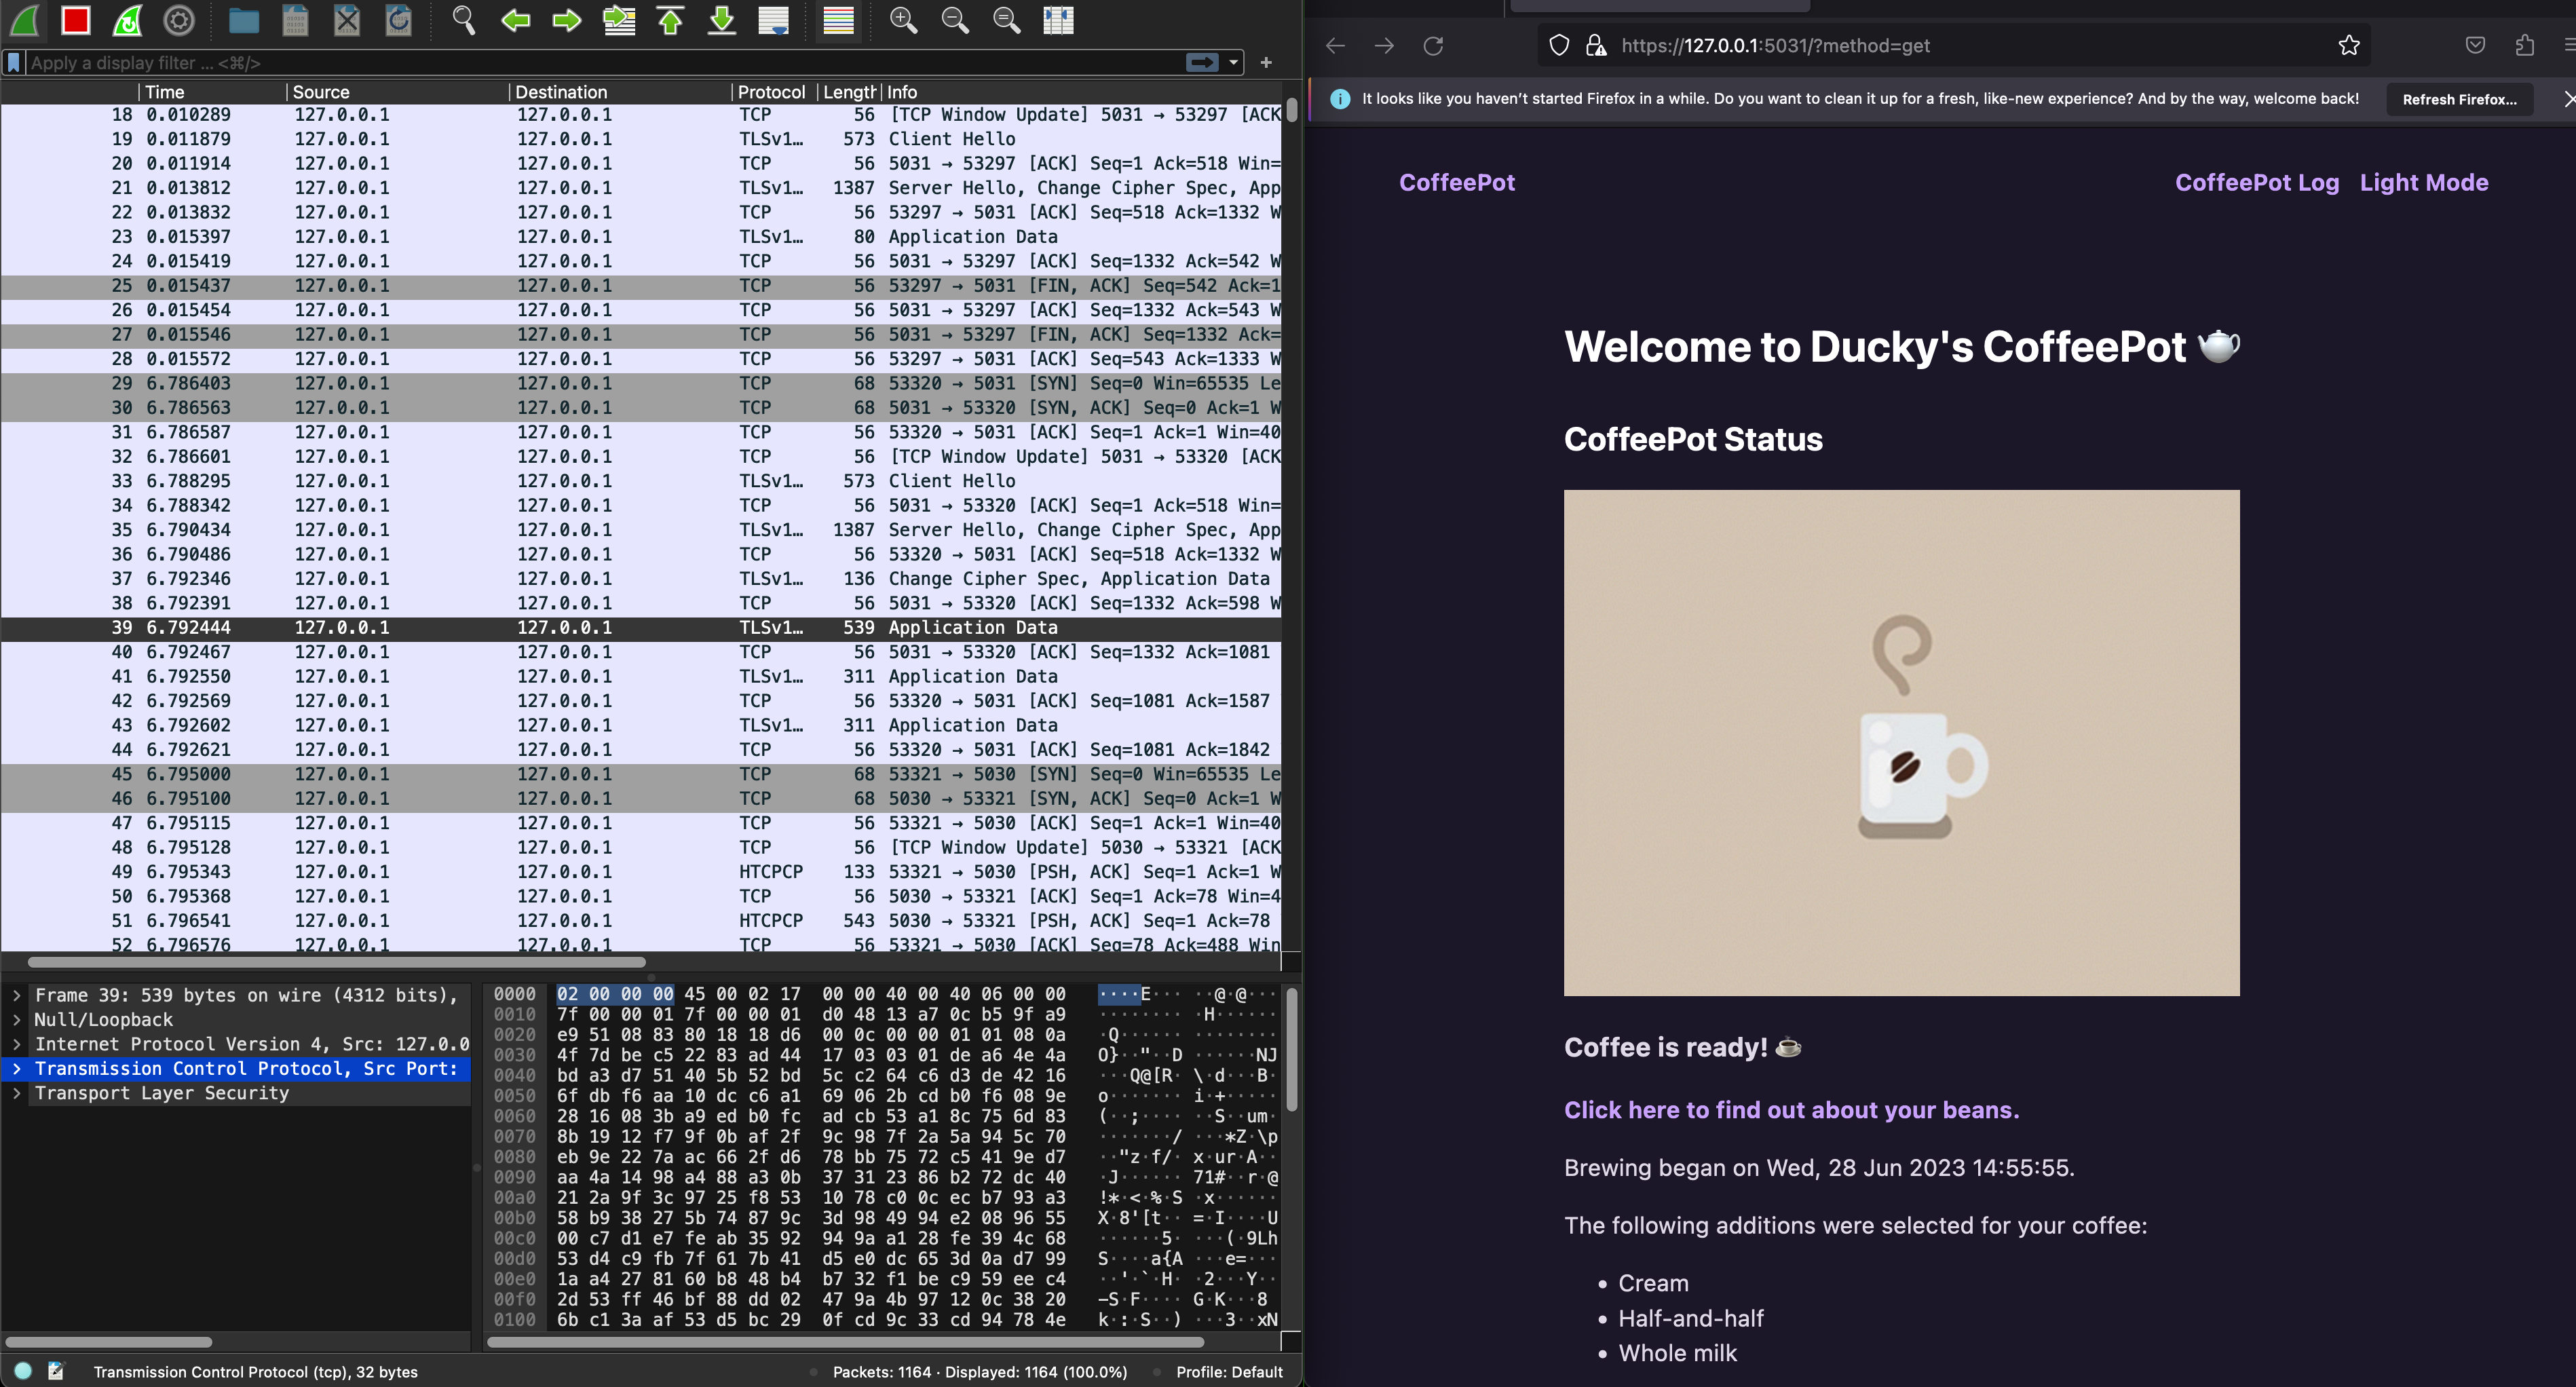Toggle packet list colorization
This screenshot has height=1387, width=2576.
tap(838, 20)
